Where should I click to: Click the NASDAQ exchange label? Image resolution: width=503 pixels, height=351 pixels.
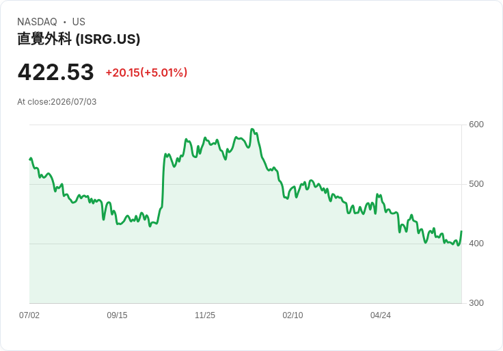click(37, 22)
